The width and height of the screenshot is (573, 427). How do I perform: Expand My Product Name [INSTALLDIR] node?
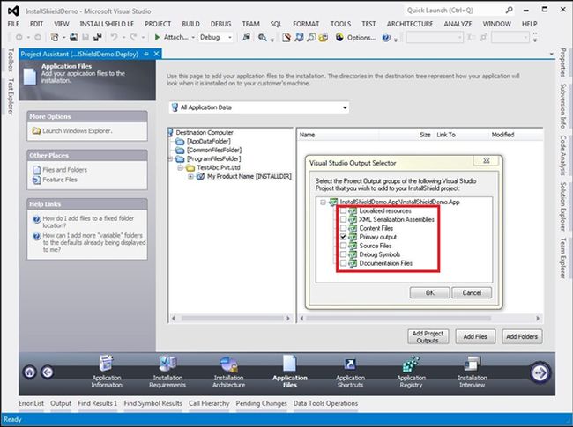(190, 176)
